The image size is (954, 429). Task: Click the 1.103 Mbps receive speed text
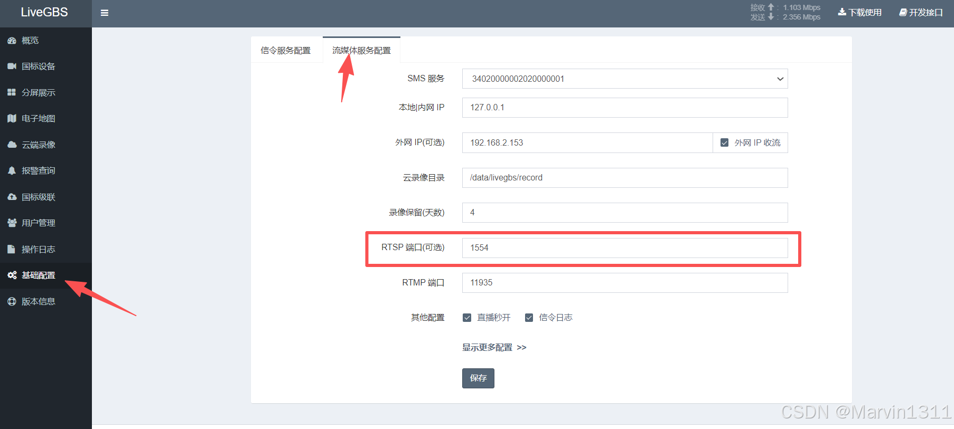[x=801, y=7]
